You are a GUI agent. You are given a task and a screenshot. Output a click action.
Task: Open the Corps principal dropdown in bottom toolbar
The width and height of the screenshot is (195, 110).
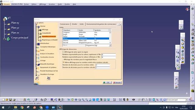186,100
